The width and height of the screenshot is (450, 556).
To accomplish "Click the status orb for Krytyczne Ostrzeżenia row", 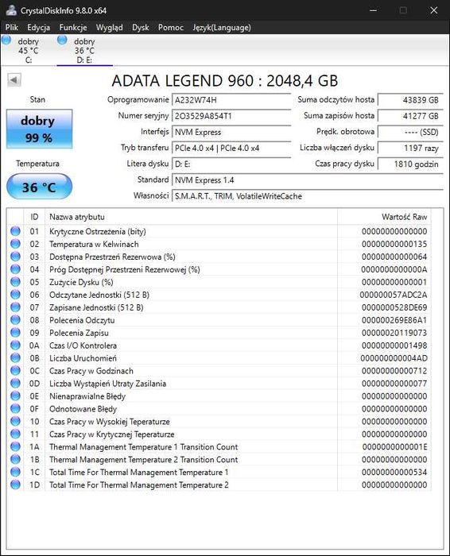I will tap(15, 231).
